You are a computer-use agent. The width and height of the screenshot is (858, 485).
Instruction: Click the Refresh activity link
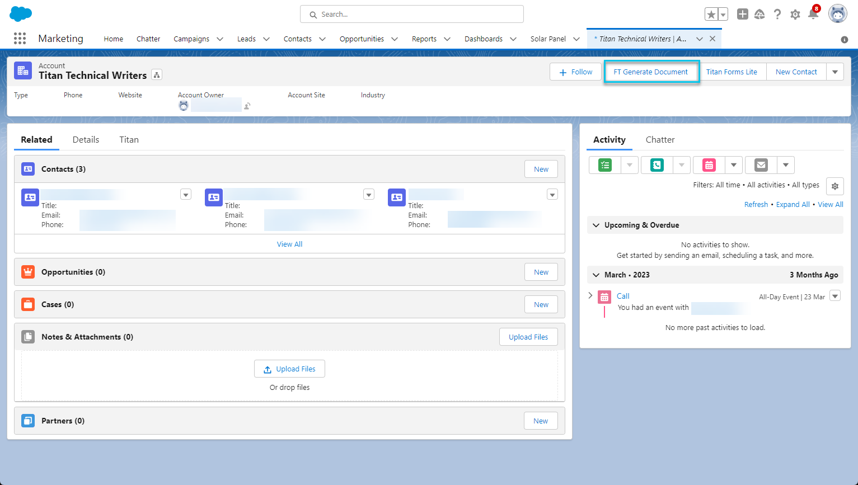click(756, 204)
